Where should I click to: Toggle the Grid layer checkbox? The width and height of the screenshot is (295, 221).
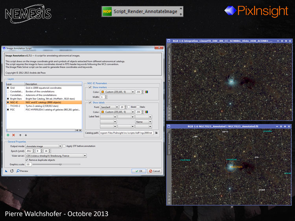click(x=8, y=88)
